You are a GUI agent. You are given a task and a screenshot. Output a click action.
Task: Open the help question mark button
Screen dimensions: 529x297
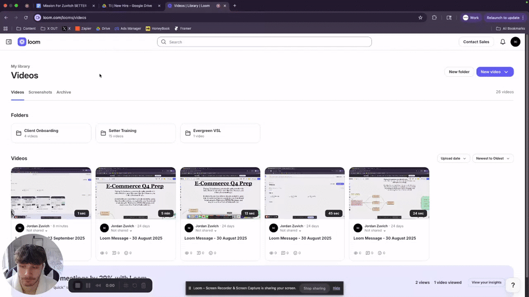[x=513, y=285]
